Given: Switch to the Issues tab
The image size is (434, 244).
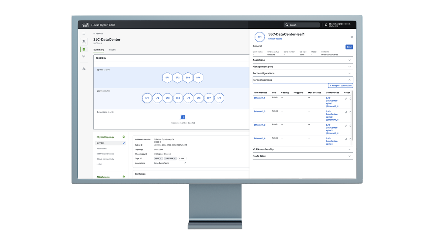Looking at the screenshot, I should pyautogui.click(x=112, y=49).
